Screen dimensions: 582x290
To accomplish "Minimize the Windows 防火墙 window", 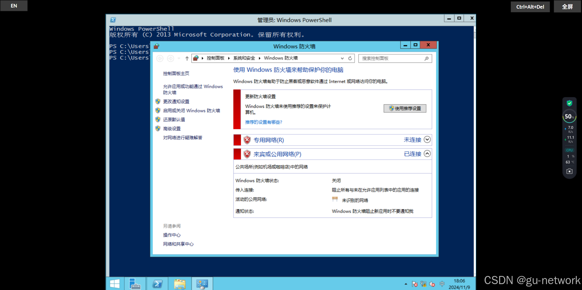I will [405, 45].
